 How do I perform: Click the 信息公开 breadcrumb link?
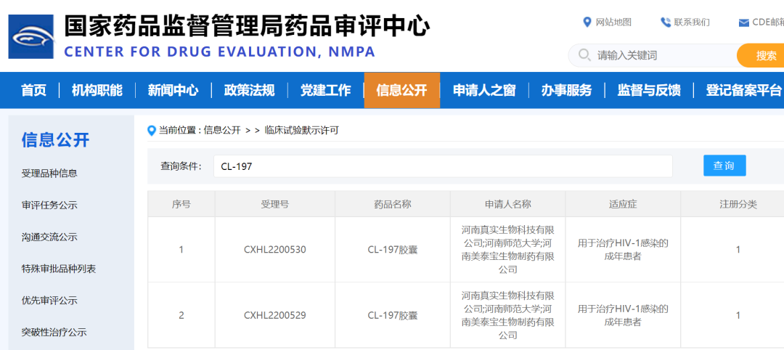click(x=221, y=131)
